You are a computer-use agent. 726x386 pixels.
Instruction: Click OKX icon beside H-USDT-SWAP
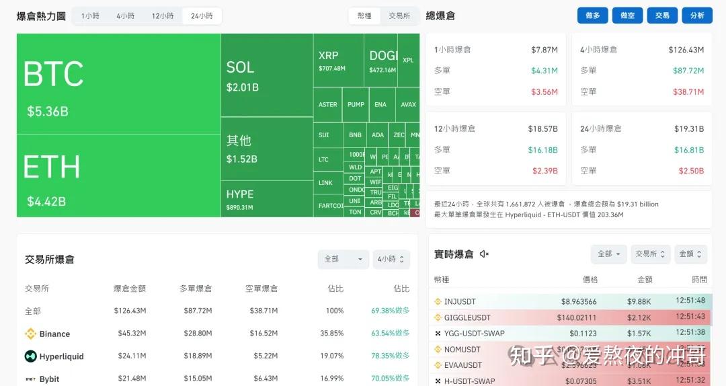coord(438,381)
